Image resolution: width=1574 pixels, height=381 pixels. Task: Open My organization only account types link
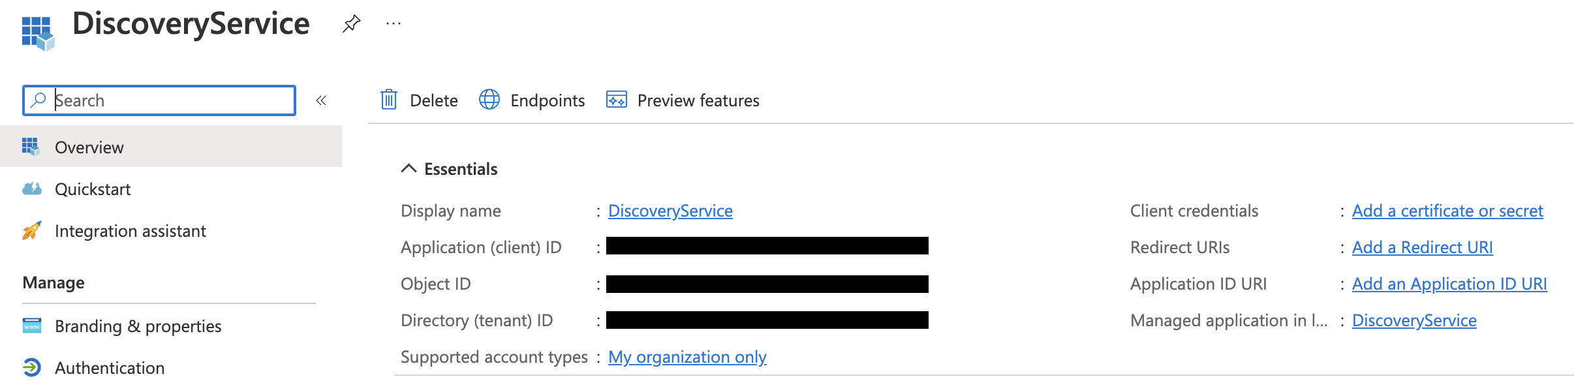coord(687,356)
